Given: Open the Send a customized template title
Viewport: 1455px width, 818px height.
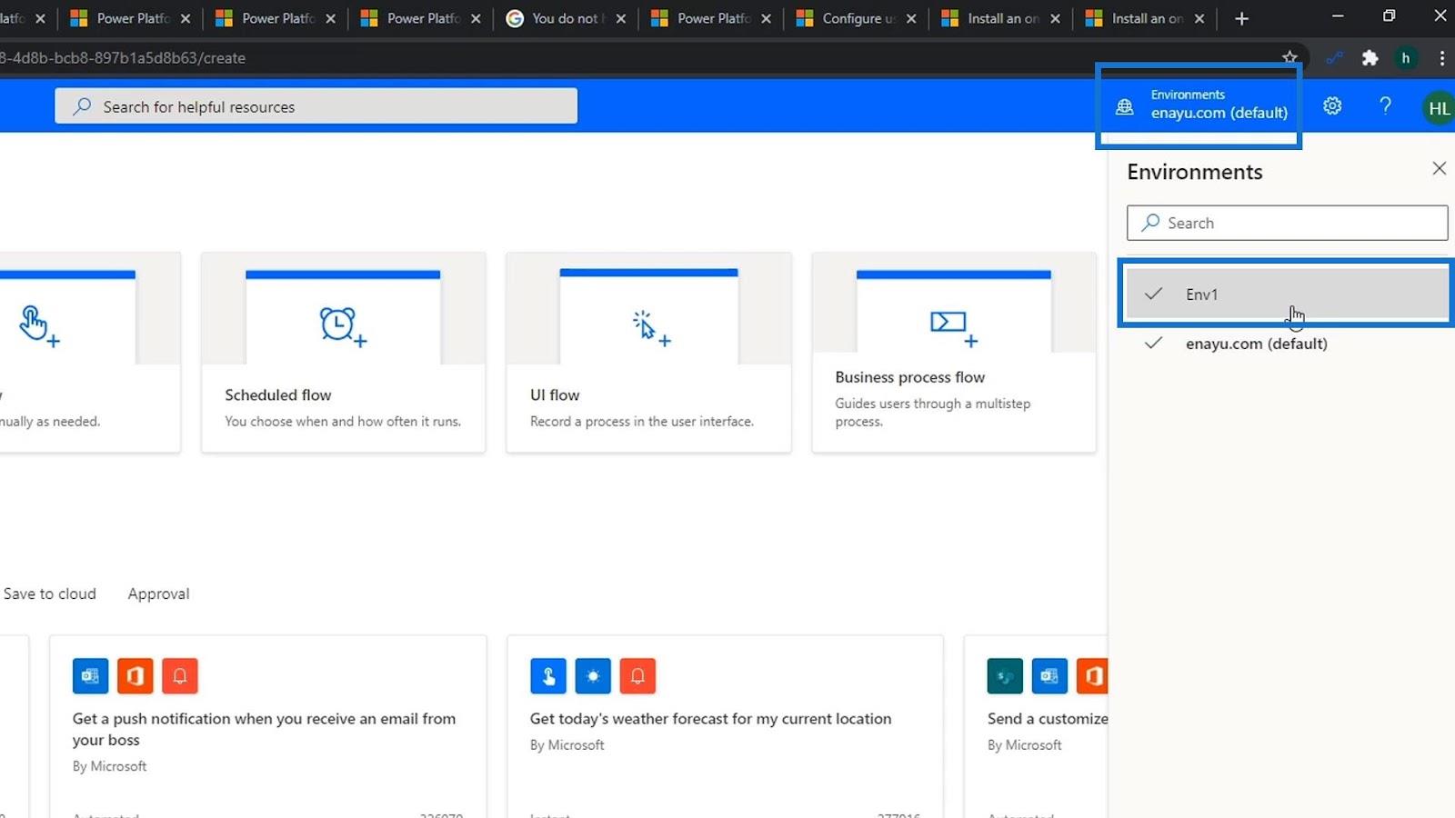Looking at the screenshot, I should tap(1048, 718).
